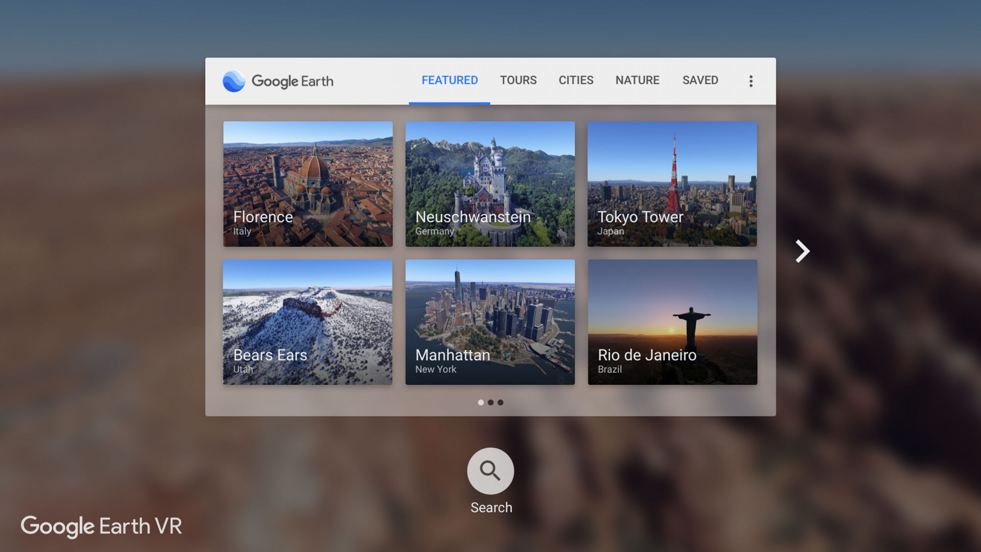Viewport: 981px width, 552px height.
Task: Open the Neuschwanstein, Germany location
Action: pos(490,183)
